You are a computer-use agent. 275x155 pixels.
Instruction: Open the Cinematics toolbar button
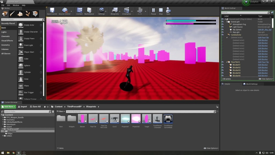pos(126,10)
